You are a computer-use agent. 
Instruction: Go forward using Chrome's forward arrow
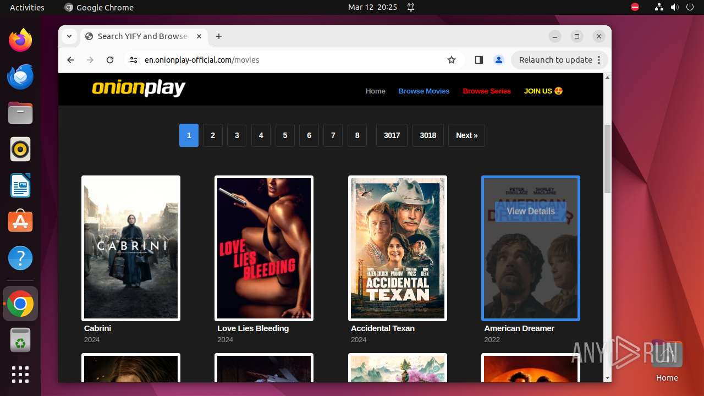pyautogui.click(x=90, y=60)
